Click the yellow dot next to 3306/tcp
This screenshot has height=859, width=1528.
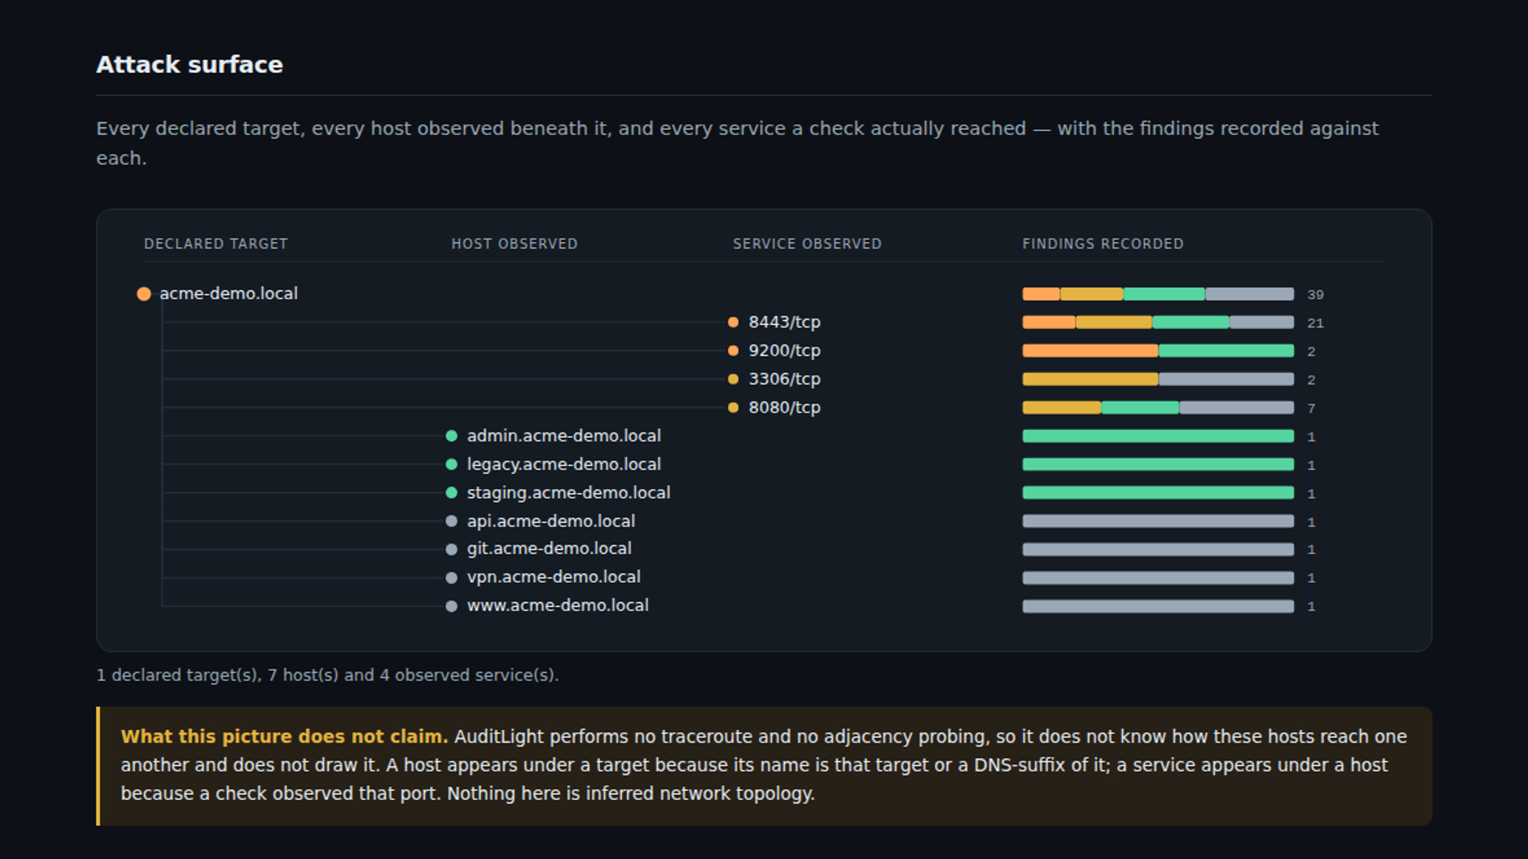click(x=733, y=379)
